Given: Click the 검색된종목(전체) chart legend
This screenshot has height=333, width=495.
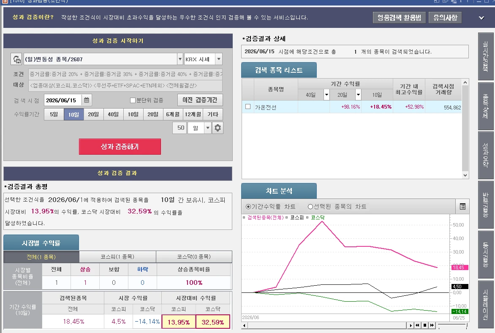Looking at the screenshot, I should tap(266, 217).
